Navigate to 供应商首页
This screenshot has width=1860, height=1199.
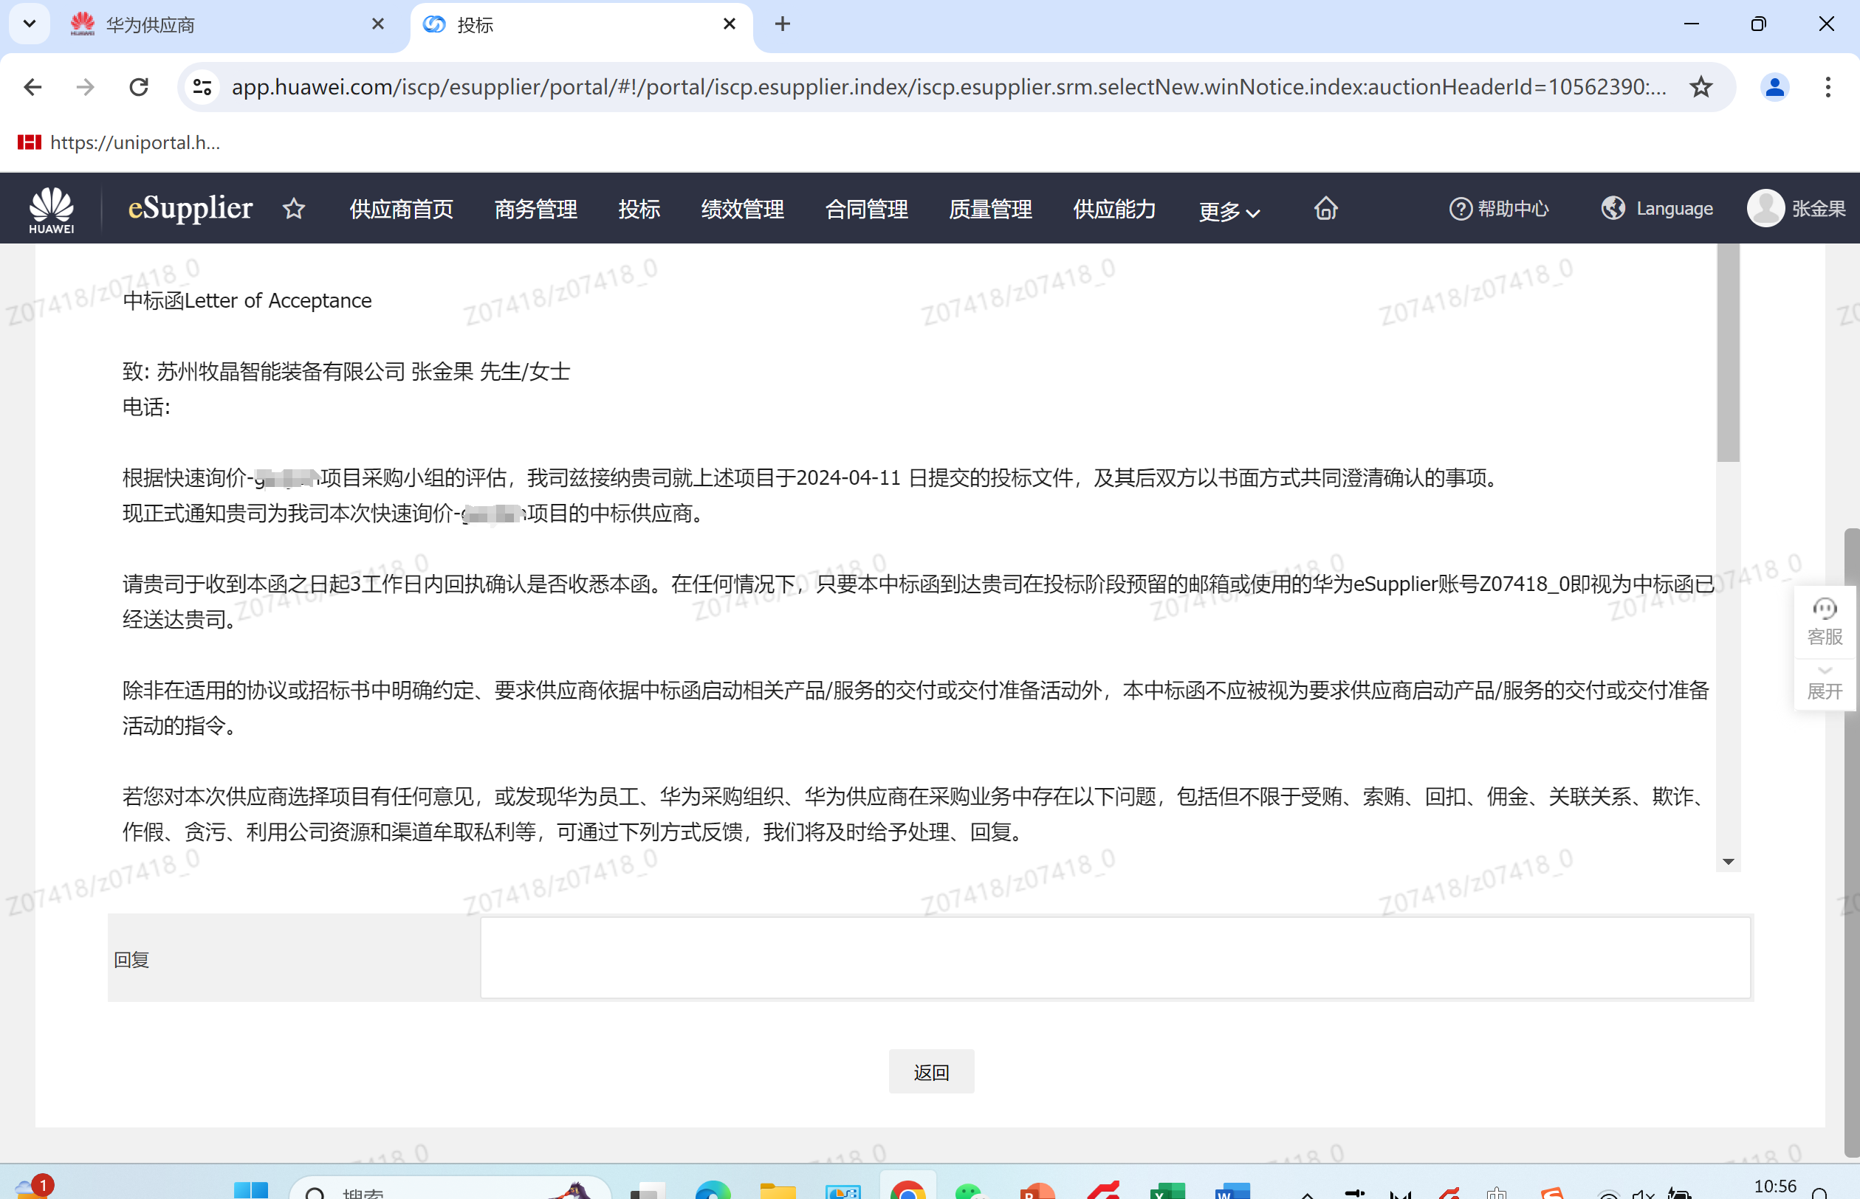(x=400, y=209)
